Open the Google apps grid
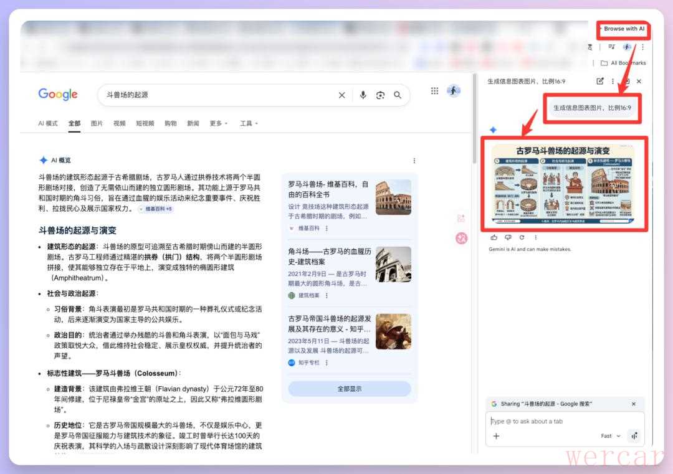Screen dimensions: 673x474 point(434,91)
